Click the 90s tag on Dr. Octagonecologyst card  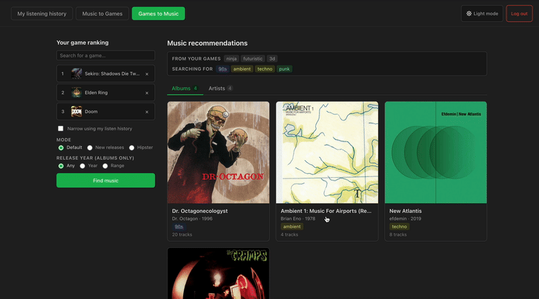pos(179,227)
